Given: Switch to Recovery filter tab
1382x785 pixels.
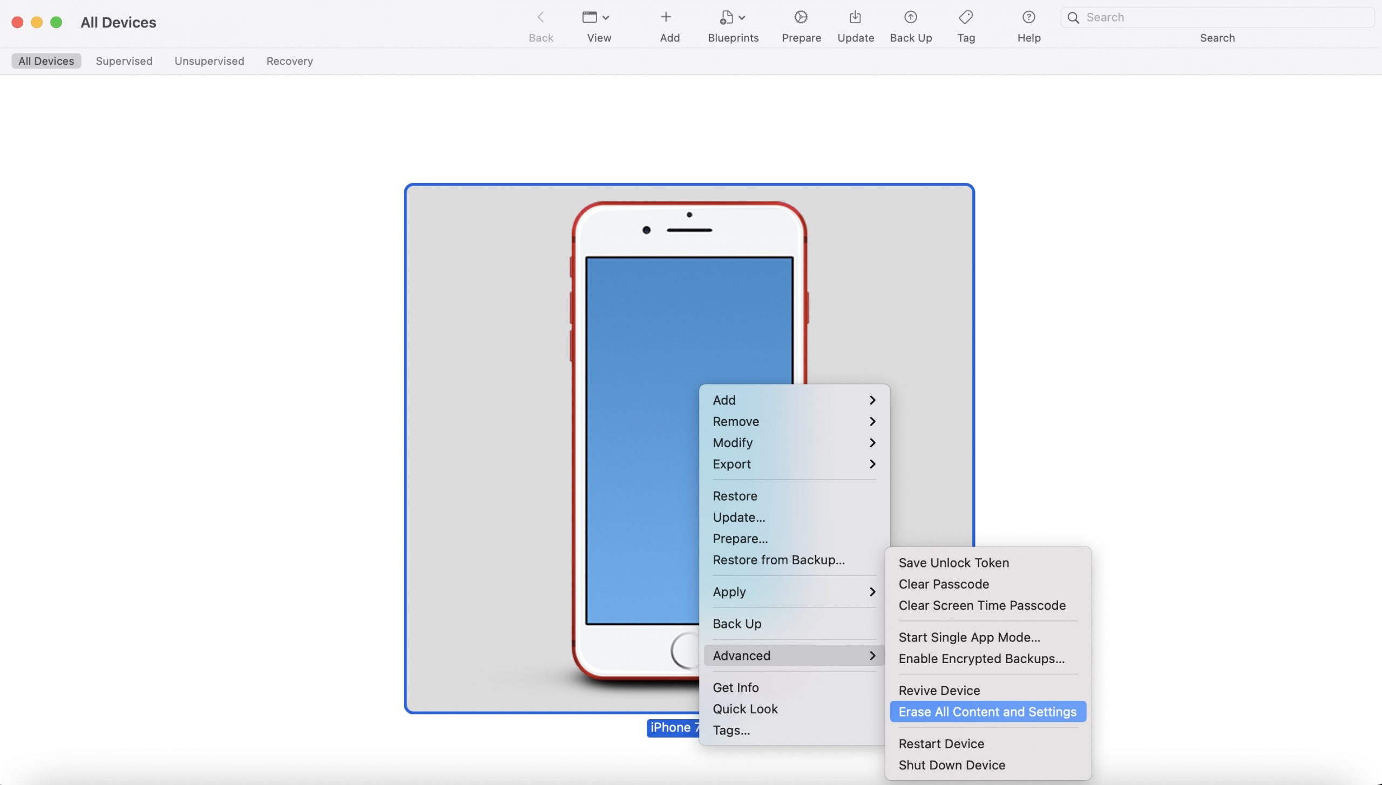Looking at the screenshot, I should tap(290, 61).
